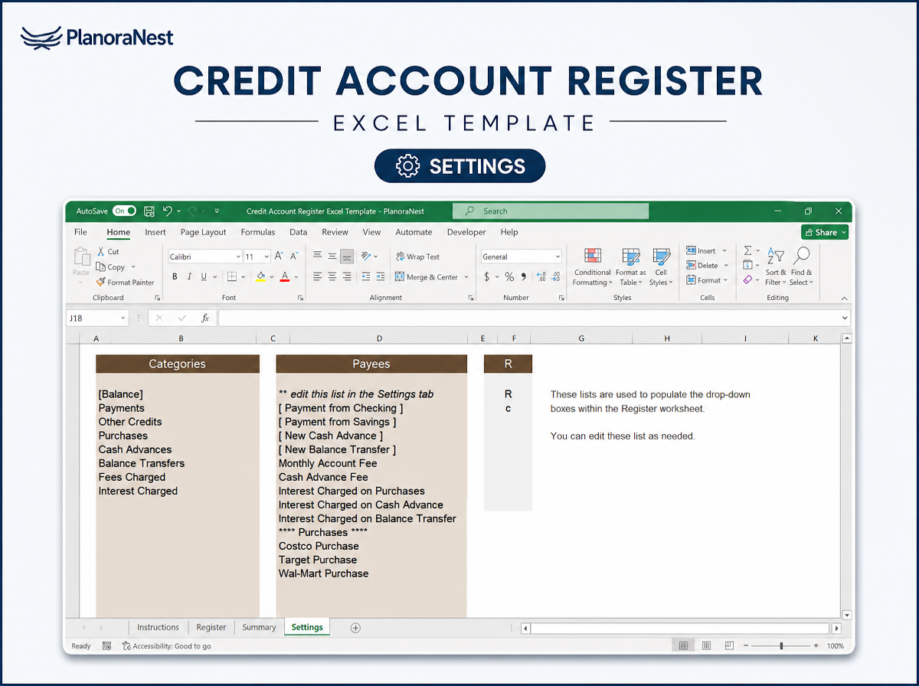919x686 pixels.
Task: Switch to the Formulas ribbon tab
Action: tap(258, 232)
